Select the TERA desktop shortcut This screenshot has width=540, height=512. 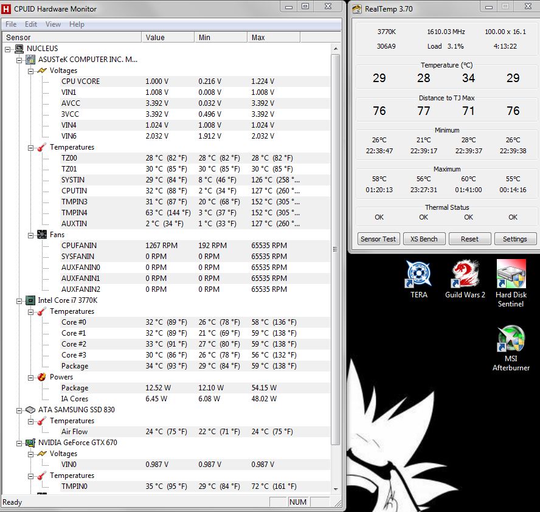pos(418,279)
